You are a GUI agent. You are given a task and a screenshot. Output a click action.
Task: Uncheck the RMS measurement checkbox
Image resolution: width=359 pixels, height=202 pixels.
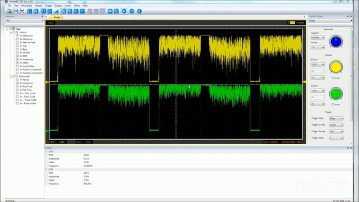[17, 56]
